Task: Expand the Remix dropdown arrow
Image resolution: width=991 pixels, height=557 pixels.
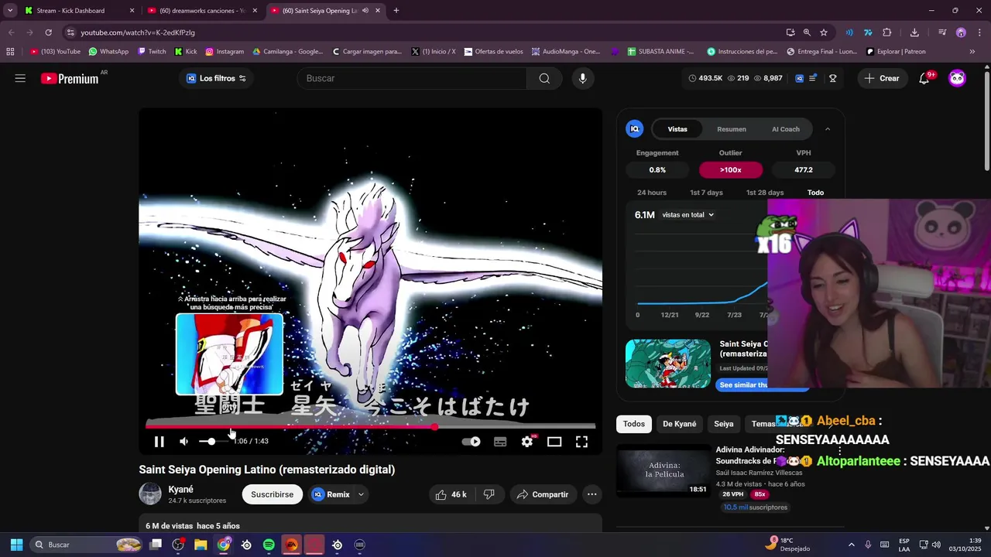Action: (361, 494)
